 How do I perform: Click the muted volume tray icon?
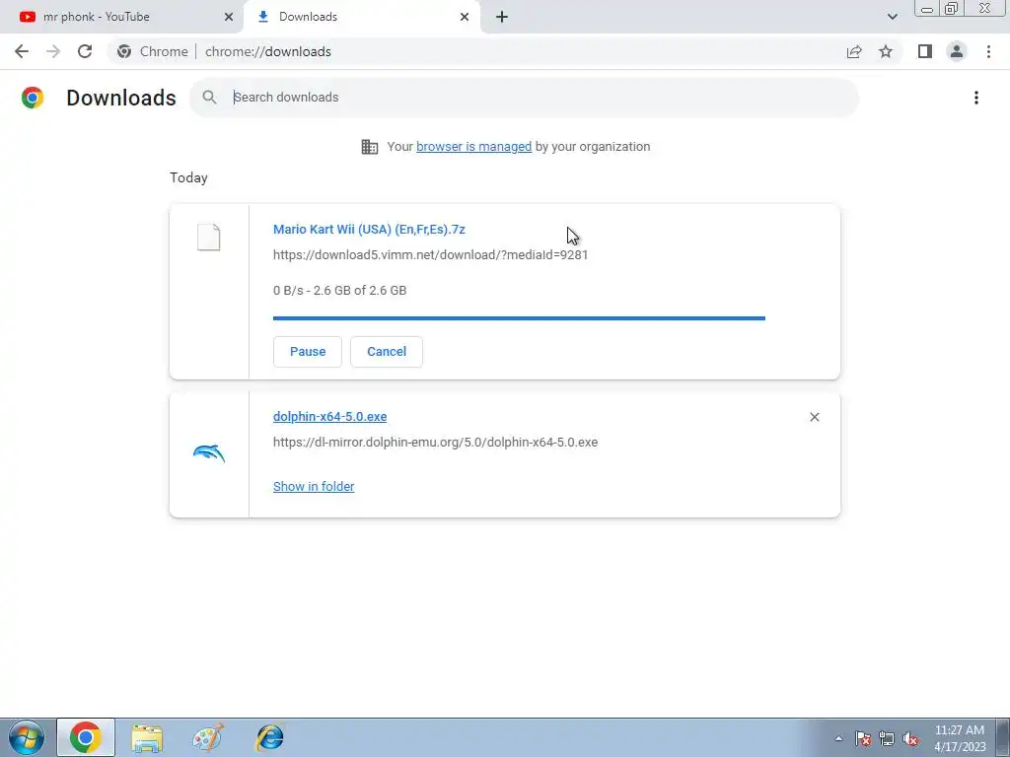click(910, 738)
